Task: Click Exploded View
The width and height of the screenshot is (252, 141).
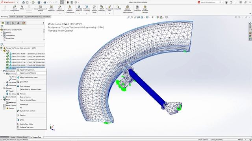Action: [109, 9]
